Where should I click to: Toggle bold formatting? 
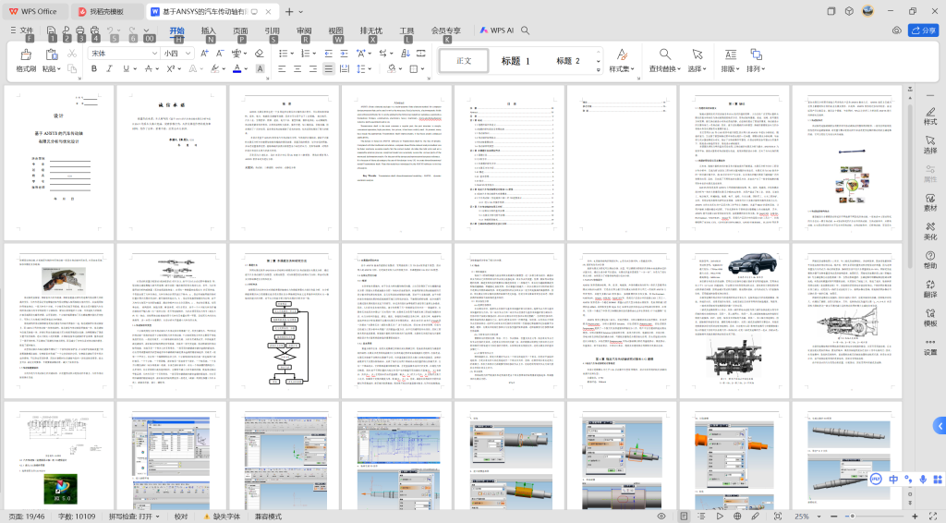(92, 68)
